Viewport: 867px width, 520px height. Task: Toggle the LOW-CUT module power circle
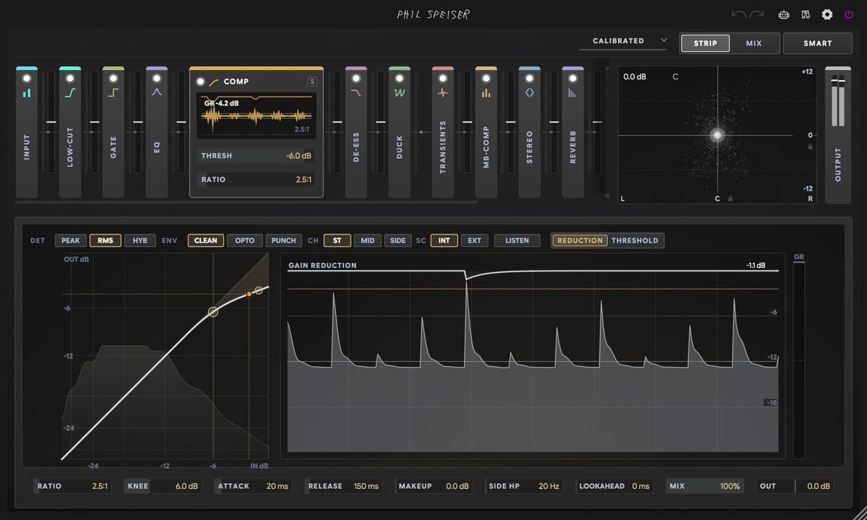coord(70,78)
